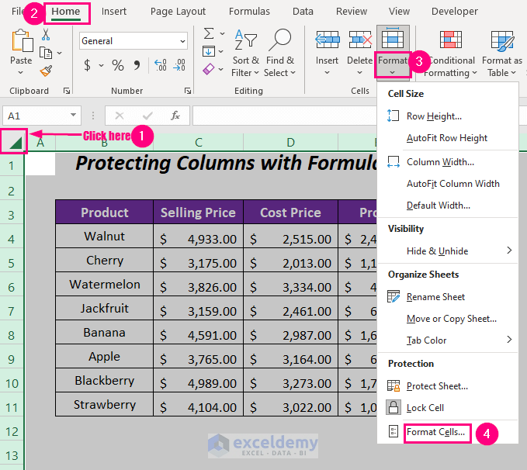Click in the formula bar field
Viewport: 527px width, 470px height.
tap(284, 116)
